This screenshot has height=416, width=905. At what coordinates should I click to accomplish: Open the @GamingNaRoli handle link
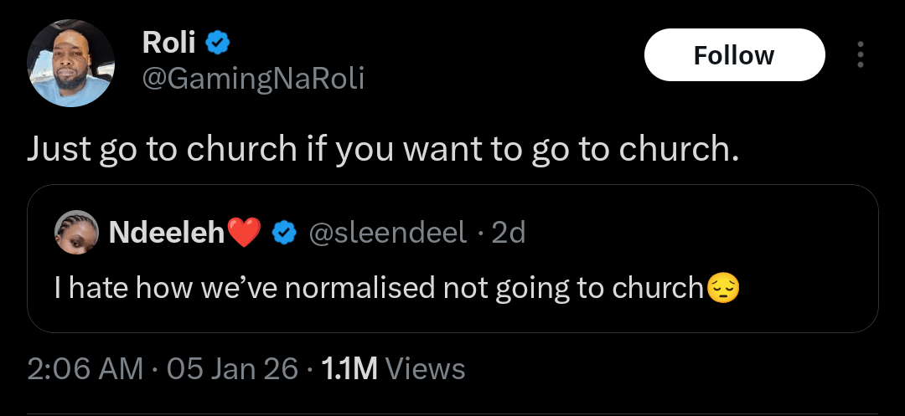pos(254,79)
